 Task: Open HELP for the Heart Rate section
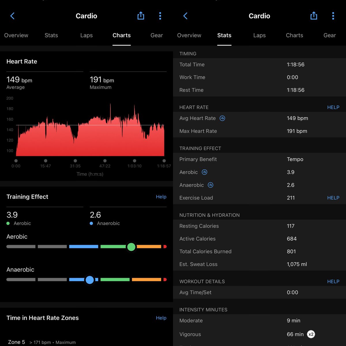333,107
